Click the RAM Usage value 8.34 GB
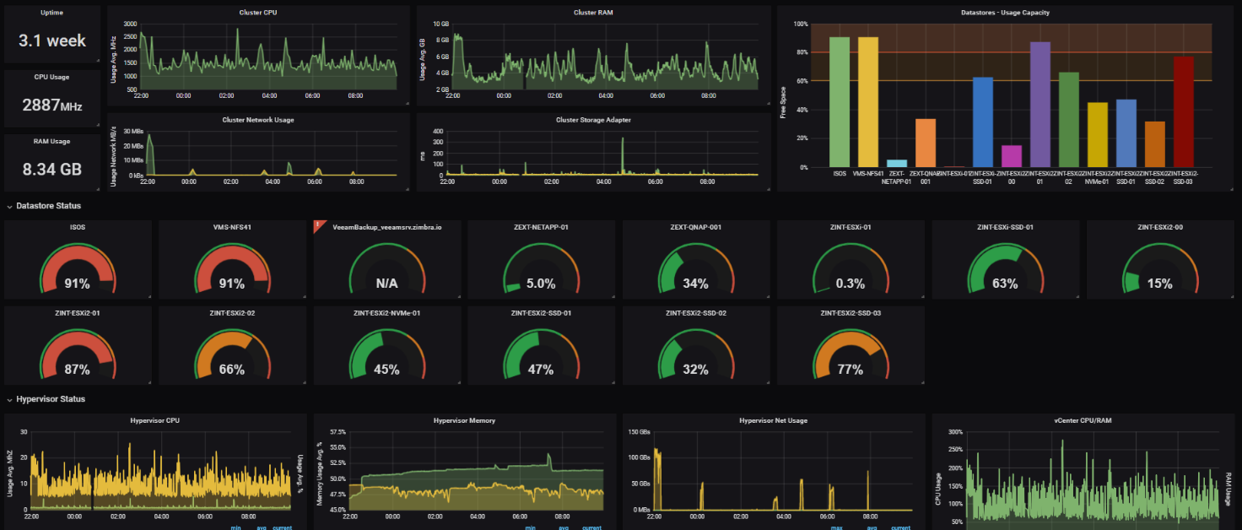Image resolution: width=1242 pixels, height=530 pixels. [x=52, y=169]
